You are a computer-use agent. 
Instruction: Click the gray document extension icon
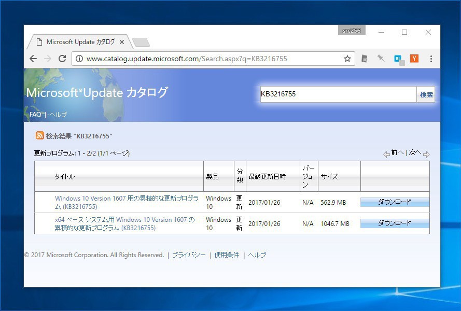pos(364,59)
